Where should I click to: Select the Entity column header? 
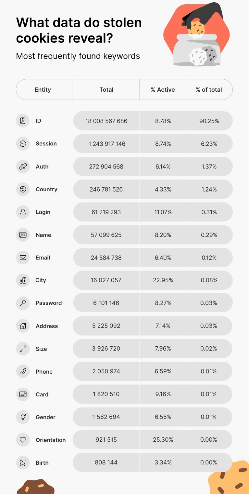[x=43, y=90]
